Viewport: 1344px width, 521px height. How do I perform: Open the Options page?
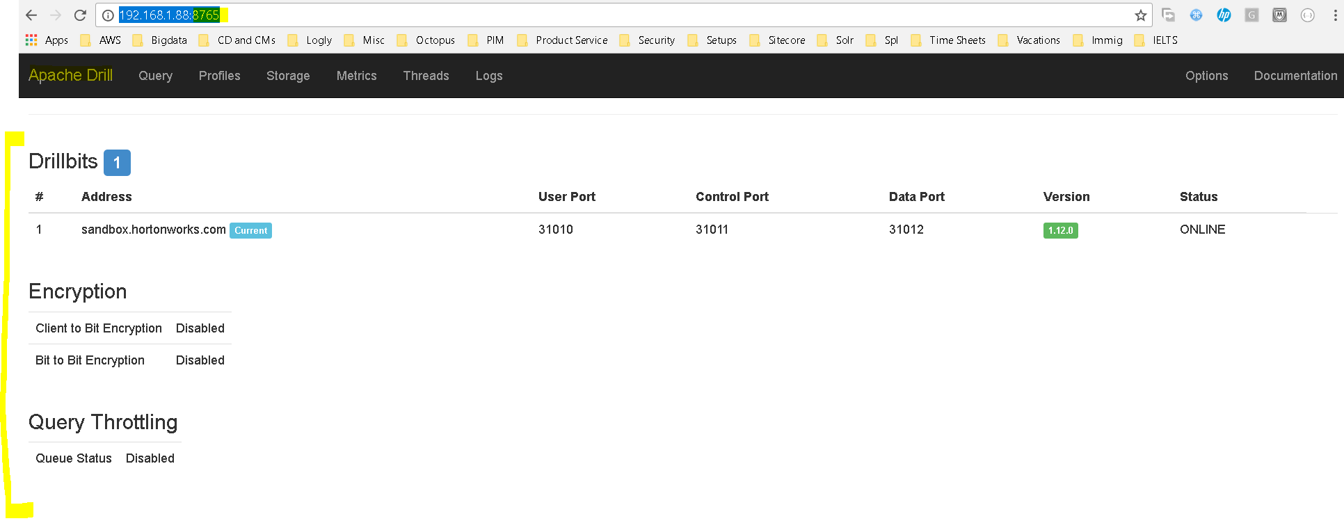(x=1207, y=76)
